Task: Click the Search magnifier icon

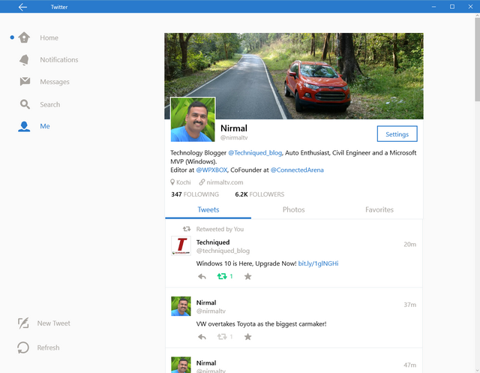Action: [x=25, y=104]
